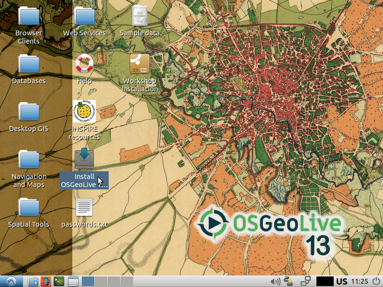383x287 pixels.
Task: Open the Lubuntu start menu button
Action: (x=11, y=281)
